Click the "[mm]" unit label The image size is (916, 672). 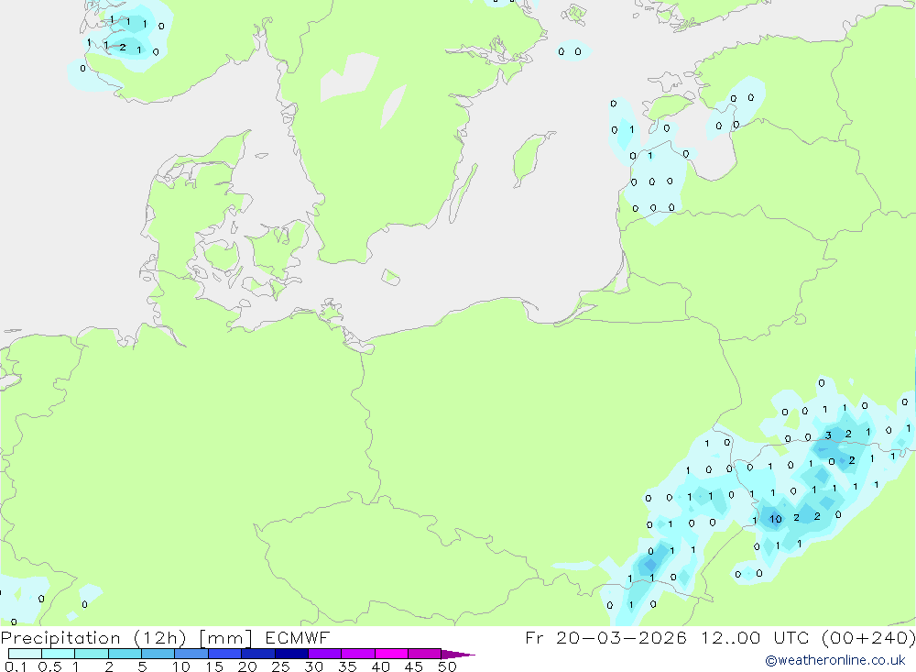(x=225, y=638)
